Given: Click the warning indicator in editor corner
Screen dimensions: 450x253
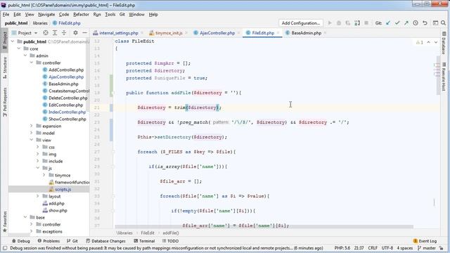Looking at the screenshot, I should coord(420,42).
